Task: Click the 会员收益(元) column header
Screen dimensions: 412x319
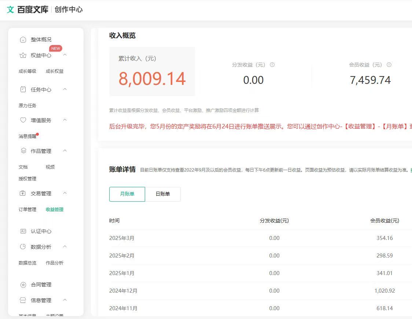Action: point(385,221)
